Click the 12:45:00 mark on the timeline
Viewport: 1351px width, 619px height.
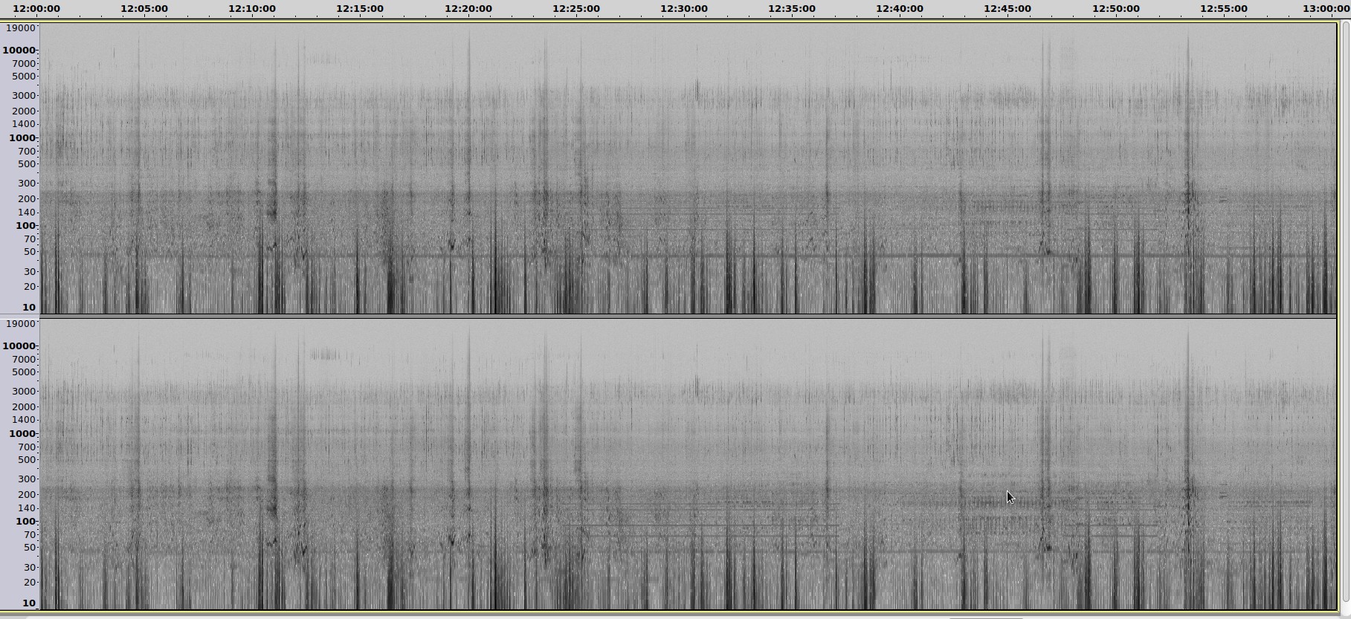1007,9
